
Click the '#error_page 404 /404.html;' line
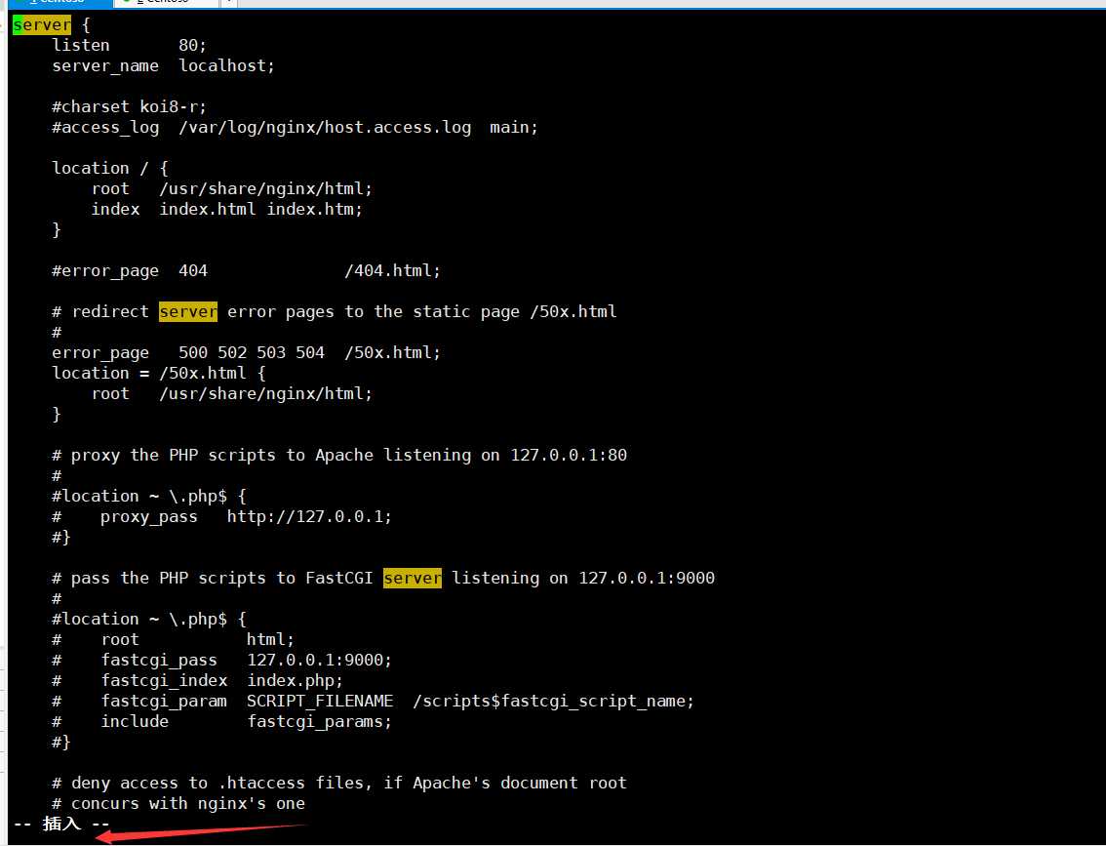pyautogui.click(x=246, y=270)
